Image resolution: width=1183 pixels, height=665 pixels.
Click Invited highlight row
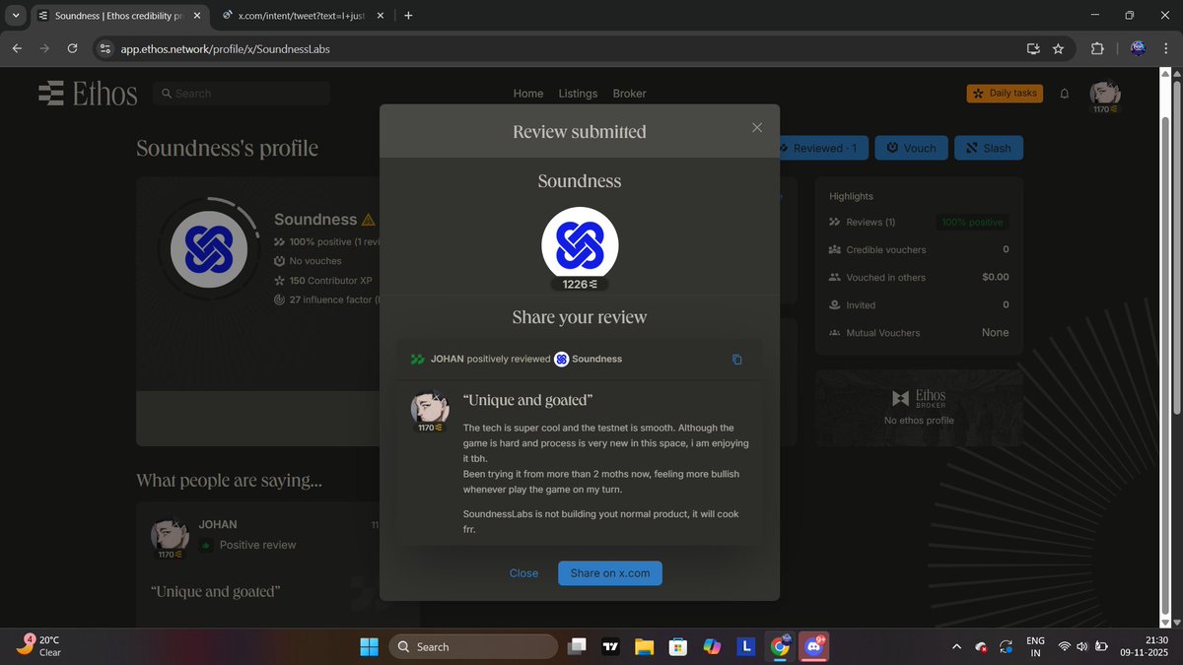[x=919, y=305]
